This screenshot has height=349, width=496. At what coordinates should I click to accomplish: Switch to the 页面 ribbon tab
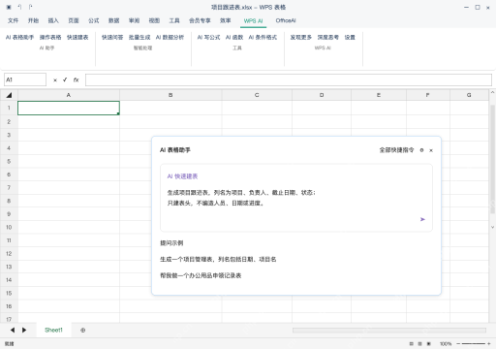tap(74, 20)
